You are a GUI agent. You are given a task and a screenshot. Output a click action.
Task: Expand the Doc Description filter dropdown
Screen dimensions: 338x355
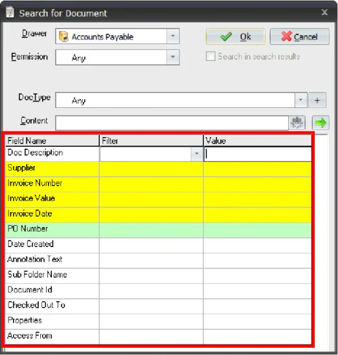click(x=197, y=154)
